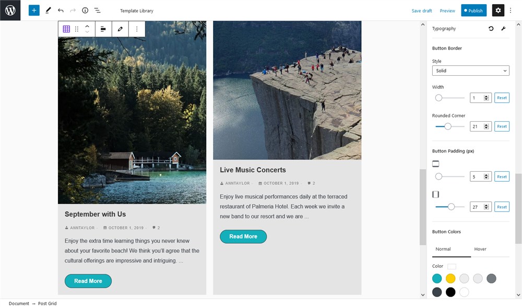522x307 pixels.
Task: Open editor options three-dot menu
Action: (x=511, y=10)
